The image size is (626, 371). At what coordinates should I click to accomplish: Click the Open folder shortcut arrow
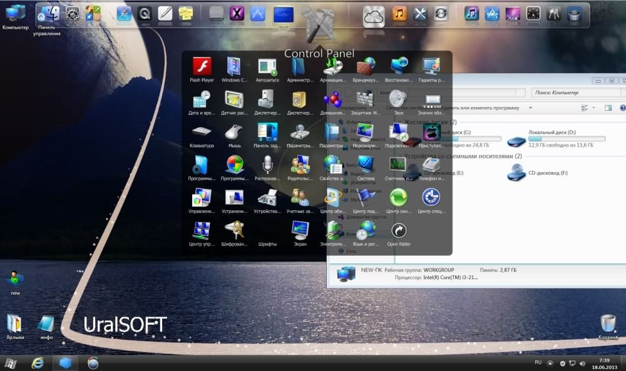click(398, 231)
